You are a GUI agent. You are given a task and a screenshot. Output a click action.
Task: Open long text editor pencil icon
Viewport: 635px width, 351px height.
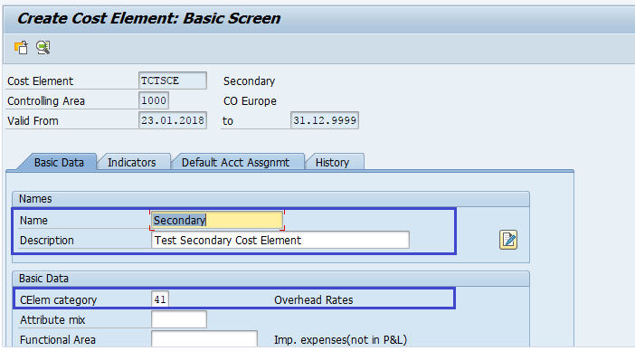click(507, 240)
